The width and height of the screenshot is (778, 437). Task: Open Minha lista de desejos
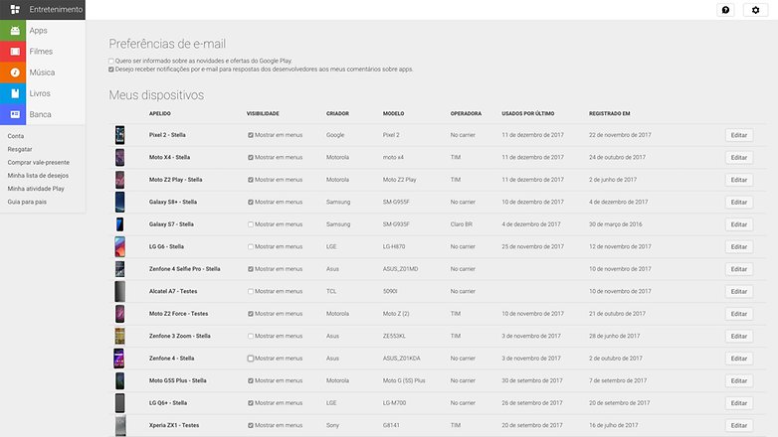[38, 176]
